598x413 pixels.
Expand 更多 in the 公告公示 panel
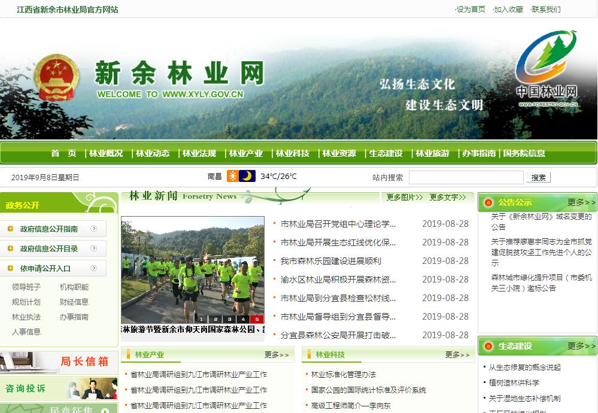click(x=581, y=202)
